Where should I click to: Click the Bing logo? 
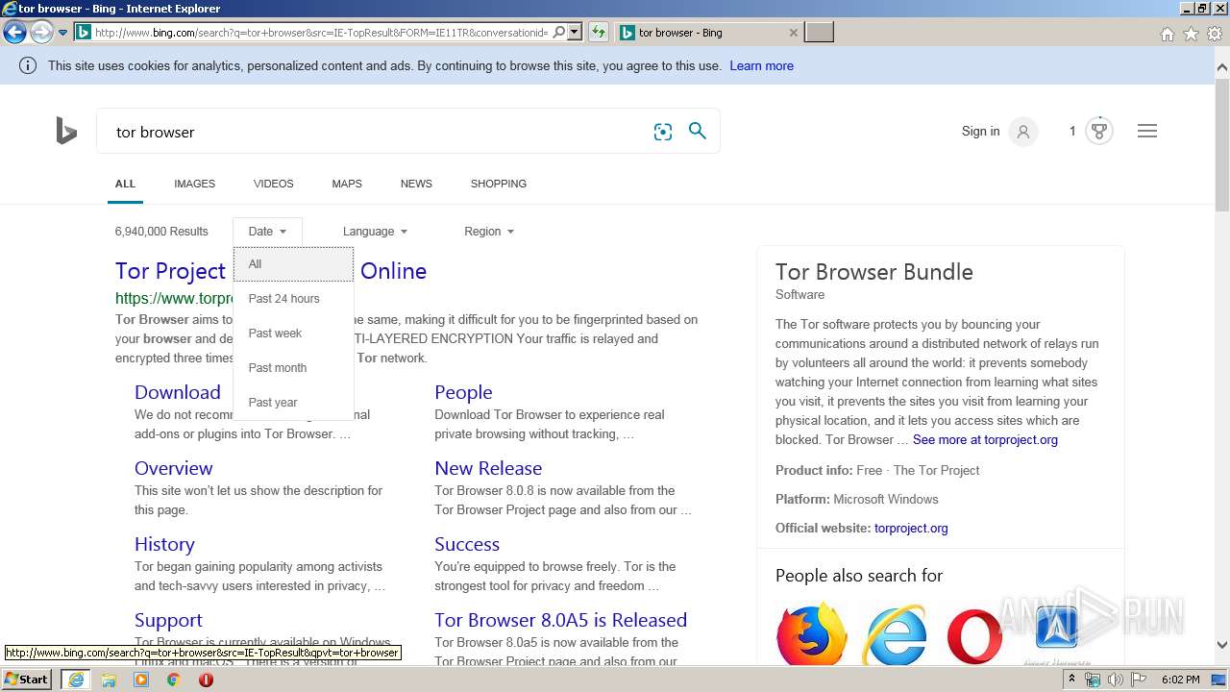click(66, 131)
